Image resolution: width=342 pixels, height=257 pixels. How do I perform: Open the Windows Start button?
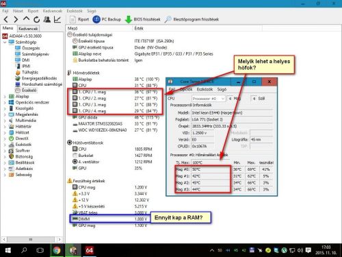(8, 250)
